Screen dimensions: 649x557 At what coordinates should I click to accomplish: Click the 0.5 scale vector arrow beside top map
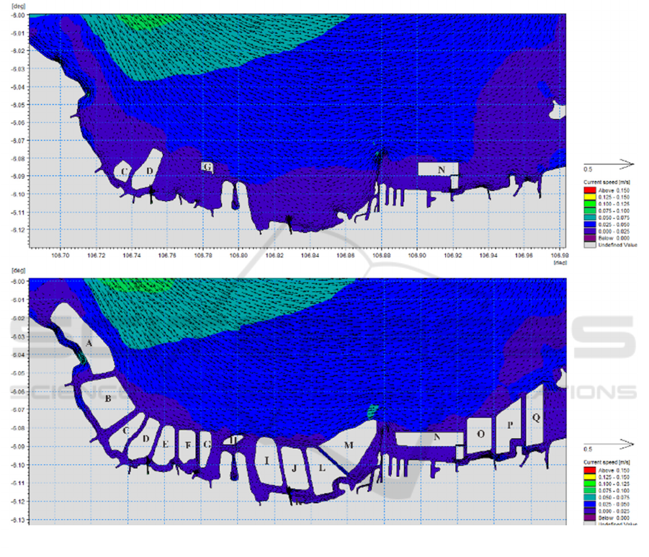609,163
